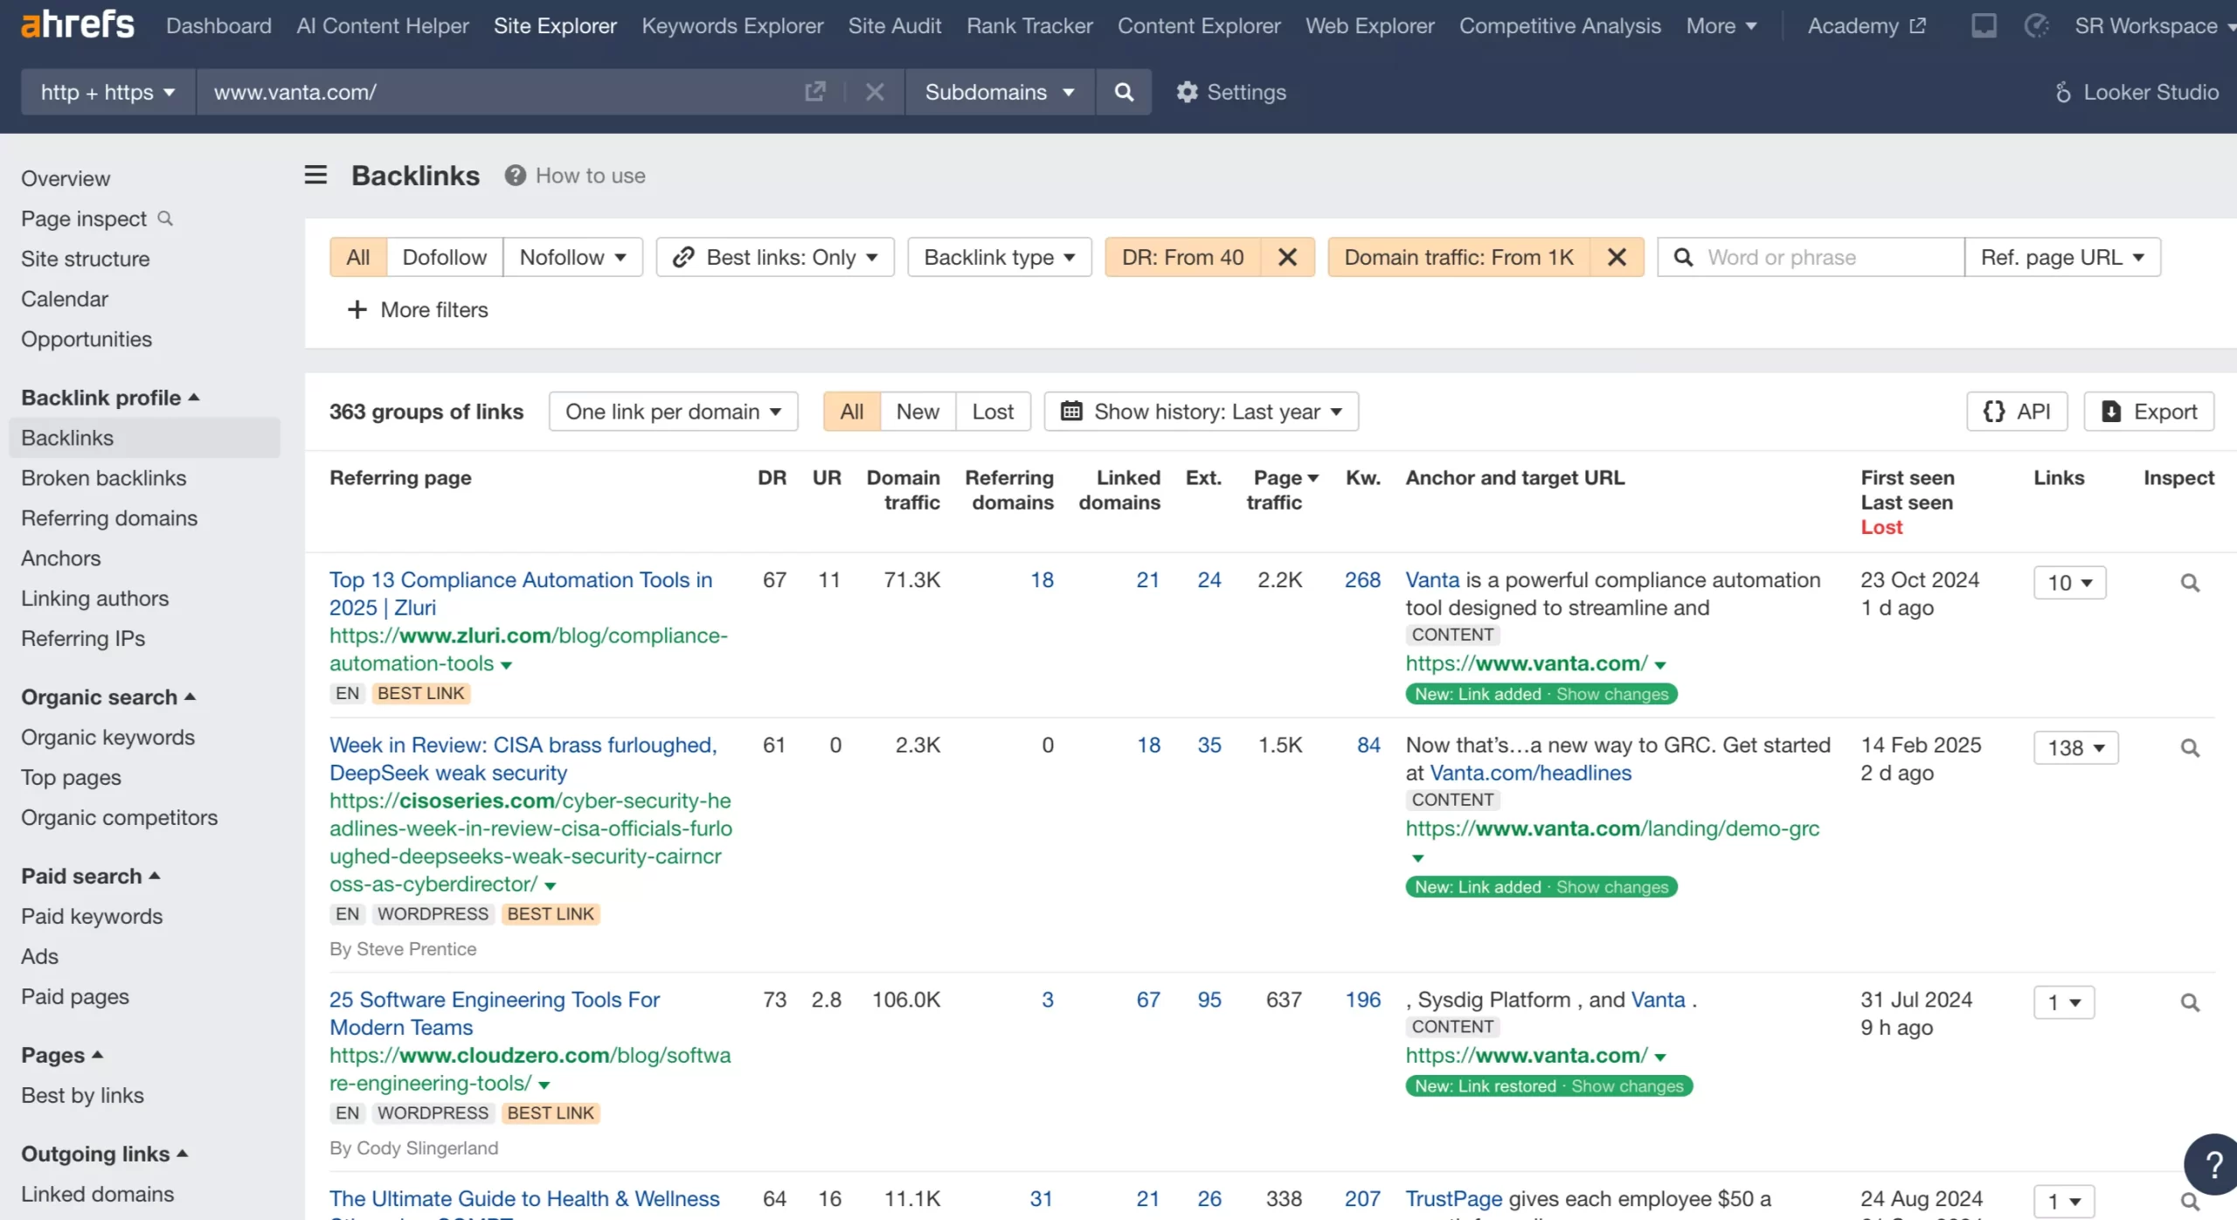Click the magnifier search button
Screen dimensions: 2237x1220
(x=1124, y=92)
